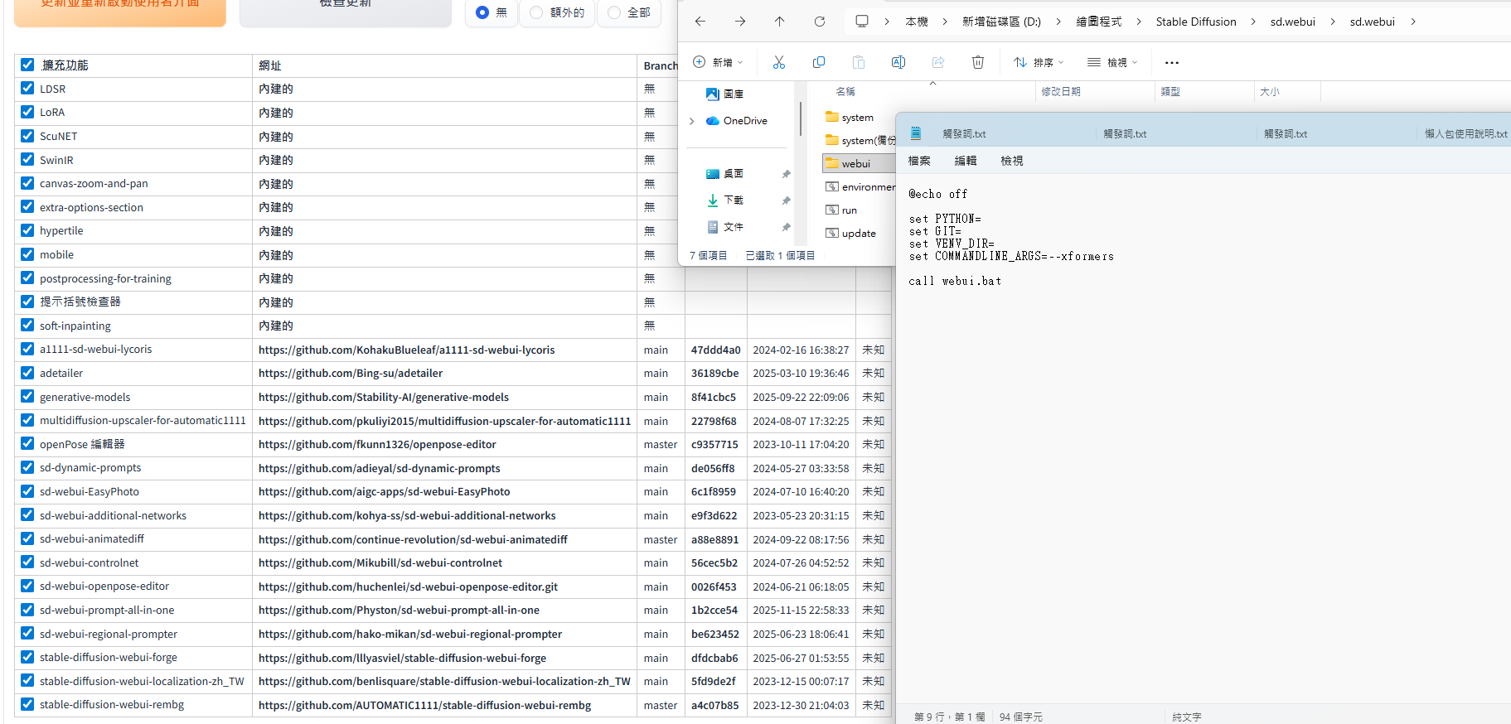Uncheck the LoRA extension checkbox
1511x724 pixels.
pos(27,112)
